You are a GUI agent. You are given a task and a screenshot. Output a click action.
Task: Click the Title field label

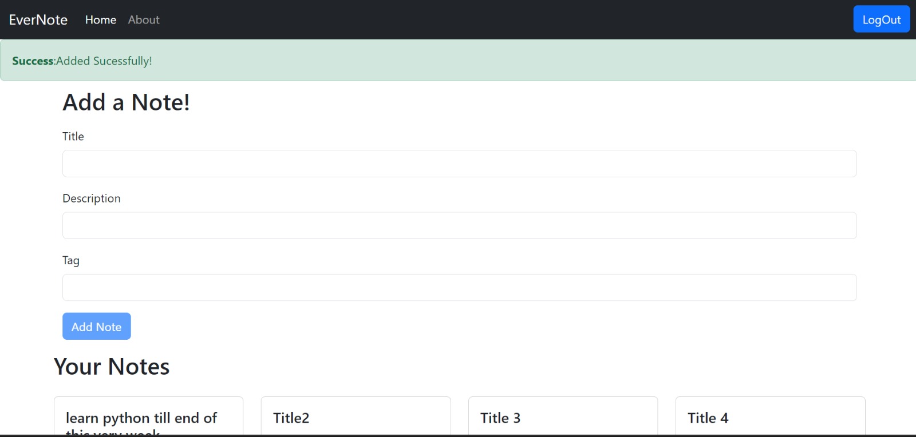(x=73, y=136)
